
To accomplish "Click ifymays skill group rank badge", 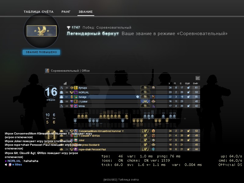I will click(145, 88).
